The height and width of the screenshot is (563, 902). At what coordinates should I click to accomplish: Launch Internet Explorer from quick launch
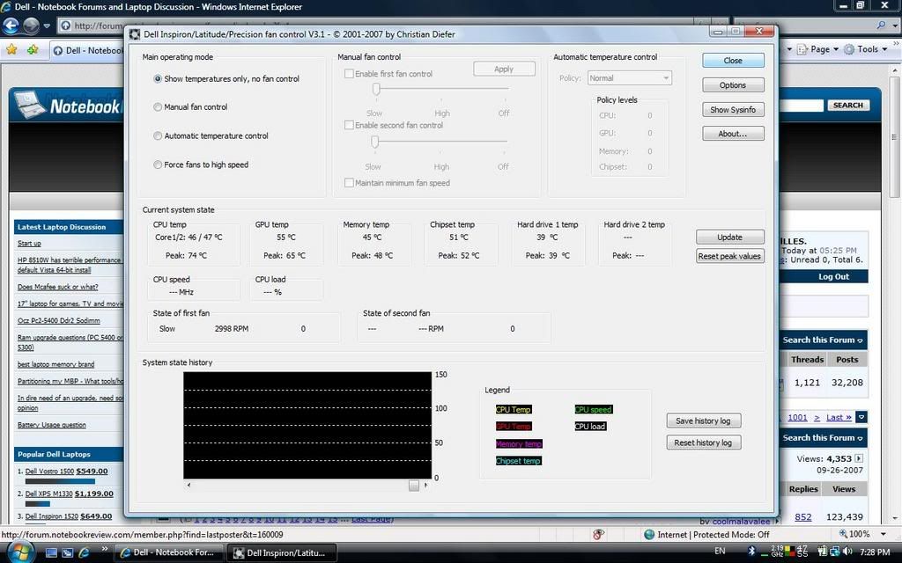coord(84,552)
